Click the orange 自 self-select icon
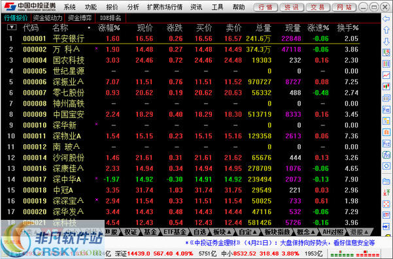393x259 pixels. coord(386,132)
